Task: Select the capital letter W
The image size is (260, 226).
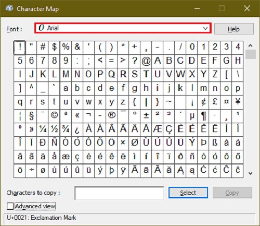Action: (x=180, y=75)
